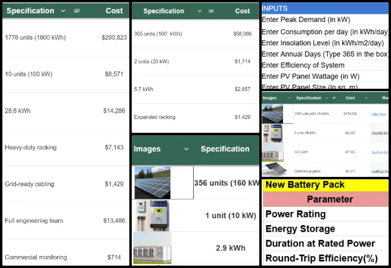
Task: Open the Cost filter chevron in the small thumbnail table
Action: [366, 98]
